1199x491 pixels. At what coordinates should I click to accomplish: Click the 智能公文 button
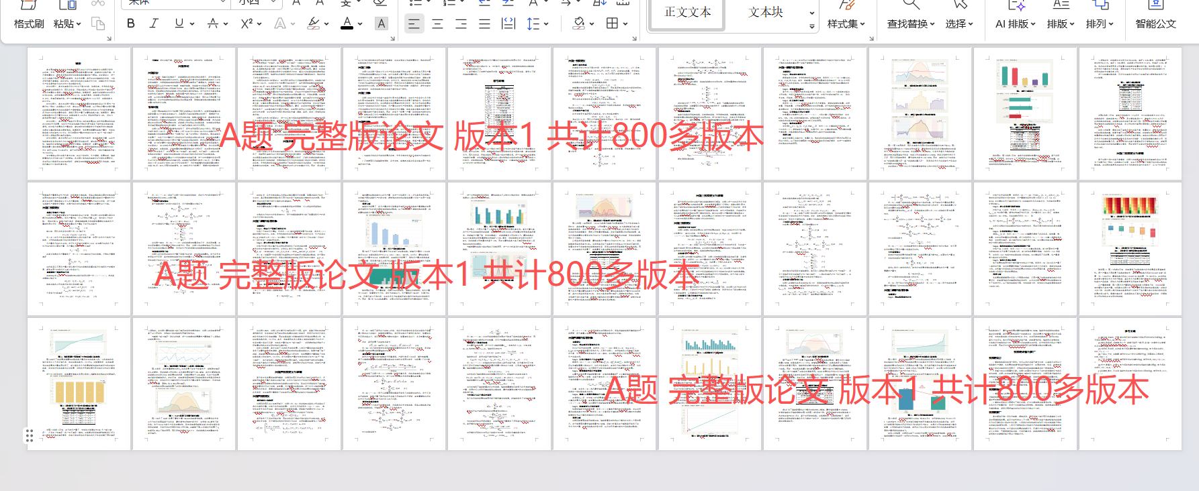(x=1156, y=23)
